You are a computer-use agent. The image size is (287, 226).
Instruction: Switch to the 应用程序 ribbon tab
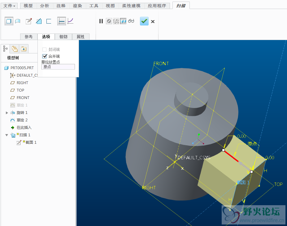(x=157, y=6)
